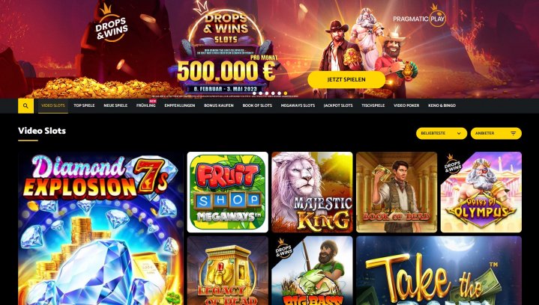Click the chevron arrow in Beliebteste

[459, 134]
